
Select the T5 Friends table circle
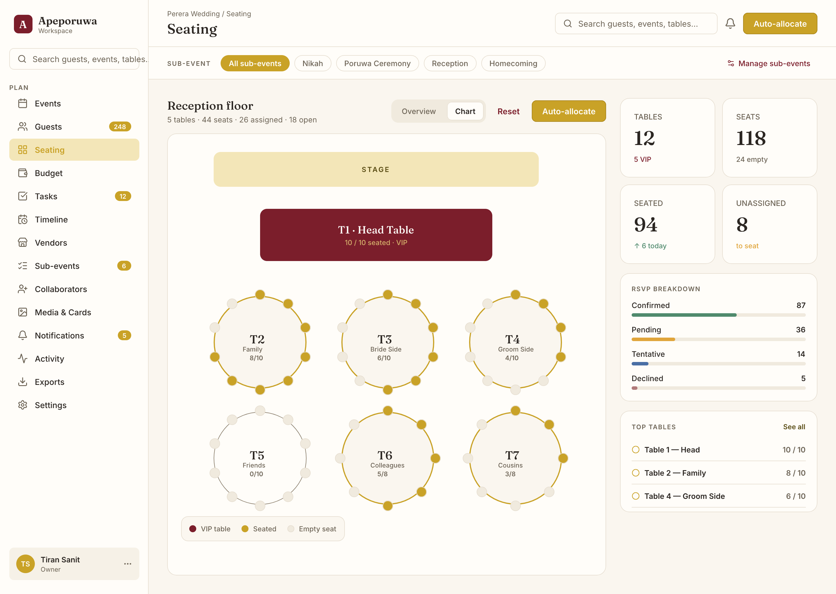260,458
